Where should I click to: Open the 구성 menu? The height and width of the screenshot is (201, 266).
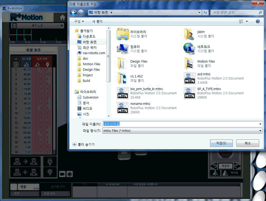(79, 21)
